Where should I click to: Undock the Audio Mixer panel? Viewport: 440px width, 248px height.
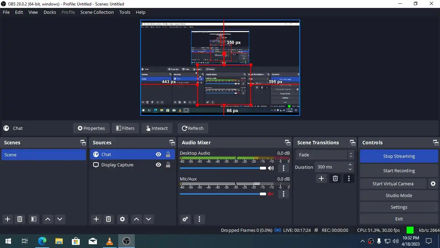pos(287,143)
